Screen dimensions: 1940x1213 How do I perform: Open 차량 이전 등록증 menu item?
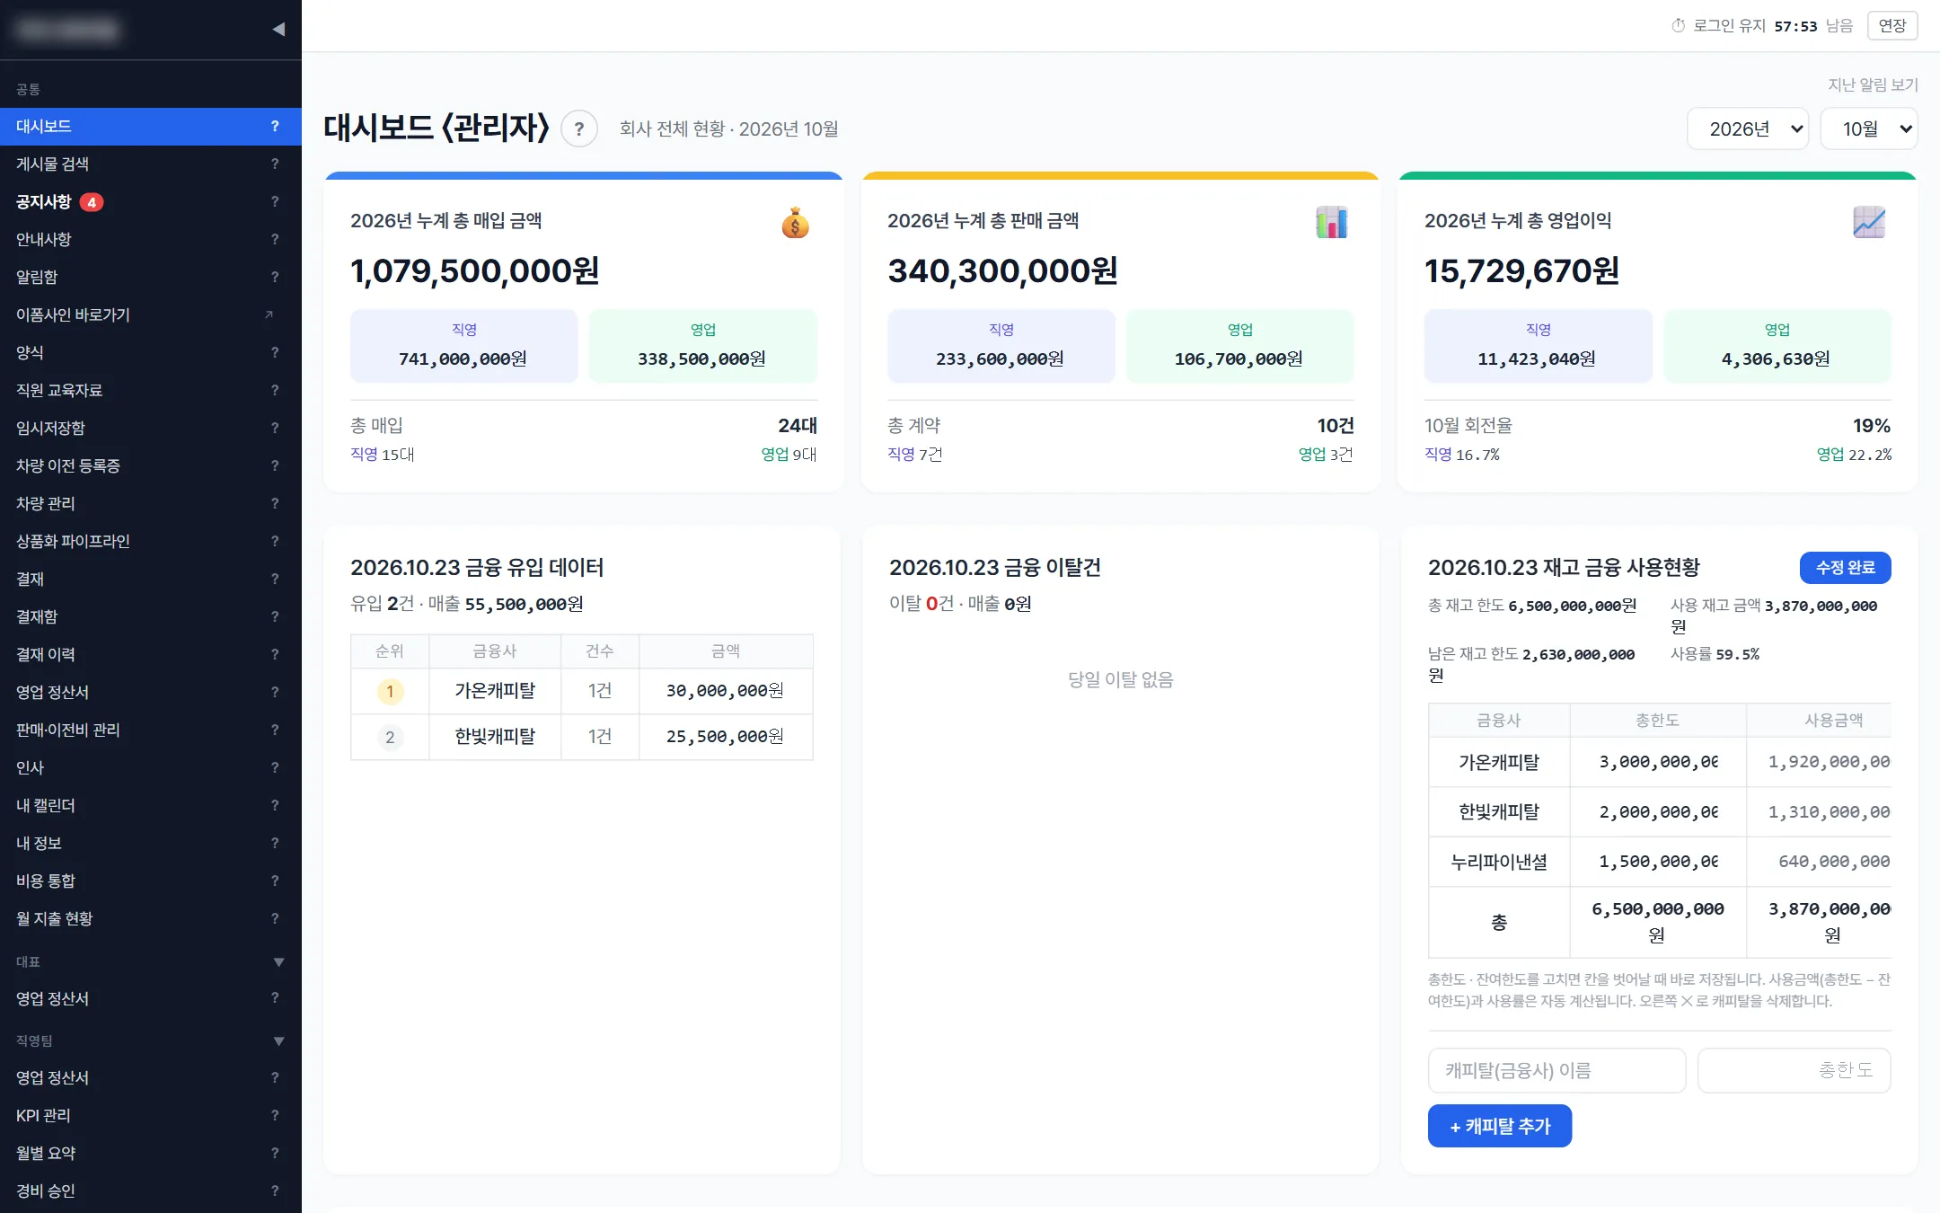click(x=151, y=465)
